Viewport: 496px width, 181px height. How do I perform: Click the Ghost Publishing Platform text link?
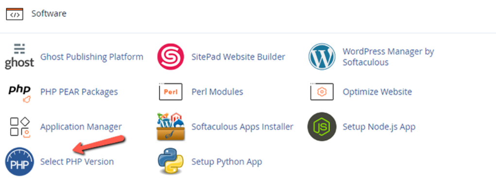92,57
